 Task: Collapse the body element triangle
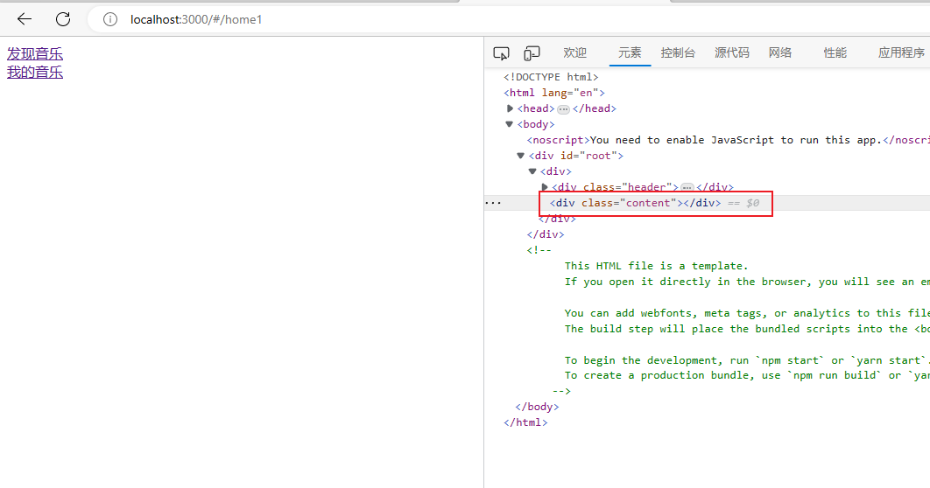tap(509, 124)
